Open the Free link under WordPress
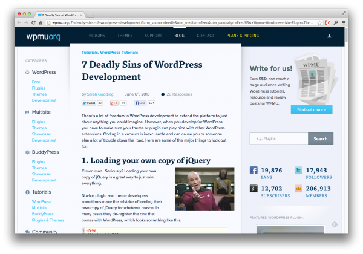The height and width of the screenshot is (254, 363). pyautogui.click(x=36, y=82)
